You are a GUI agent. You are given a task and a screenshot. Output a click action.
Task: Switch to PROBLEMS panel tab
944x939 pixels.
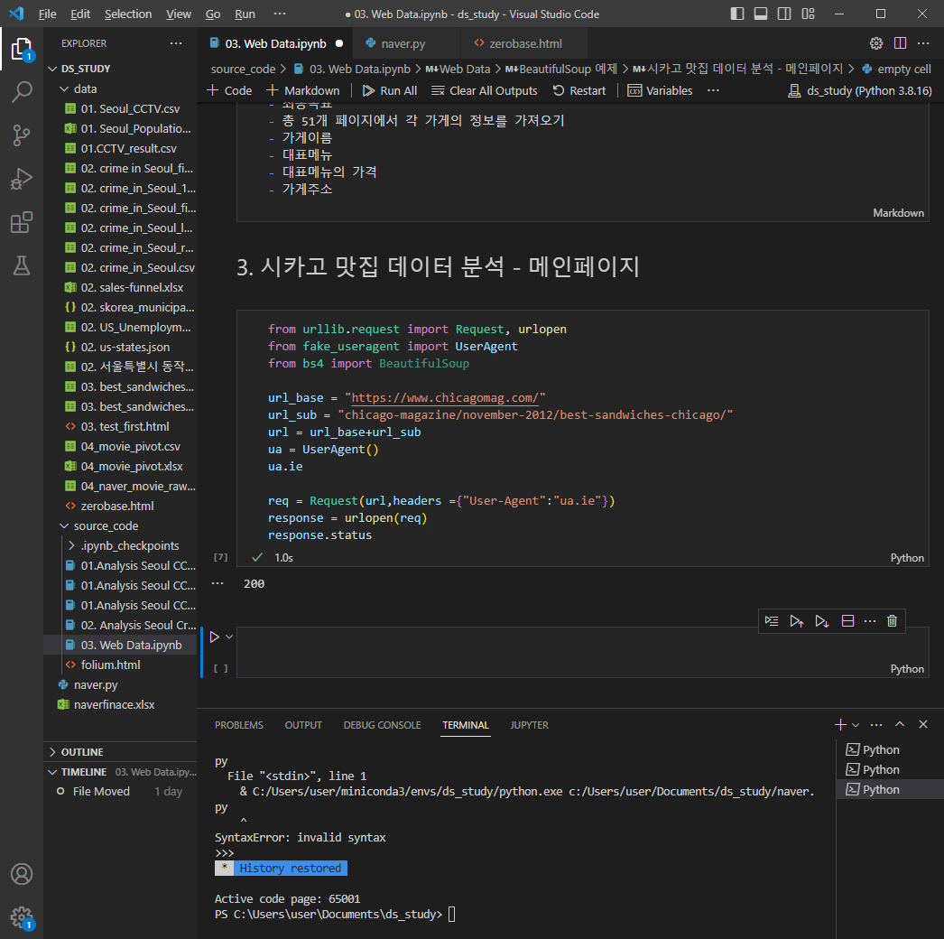[239, 725]
